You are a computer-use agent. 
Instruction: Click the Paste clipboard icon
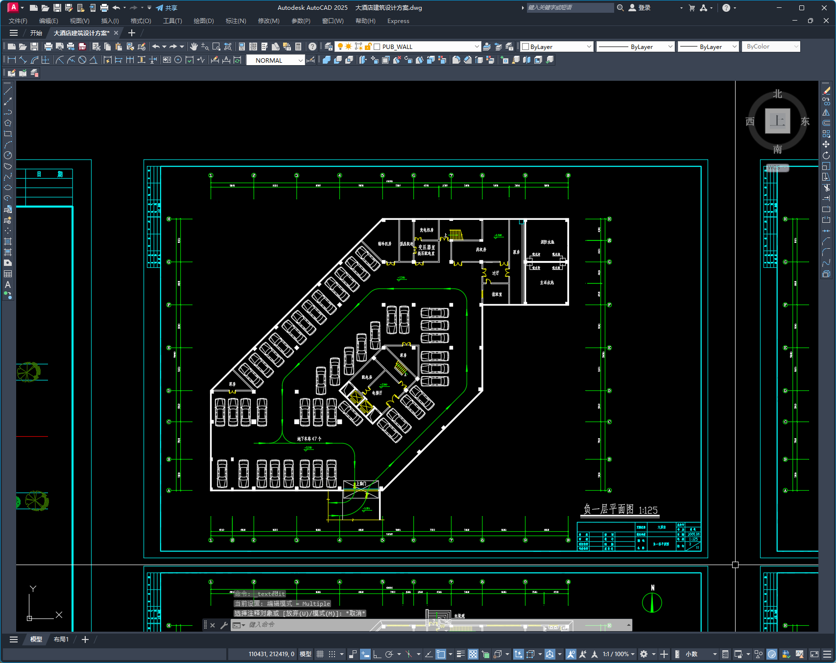click(119, 47)
